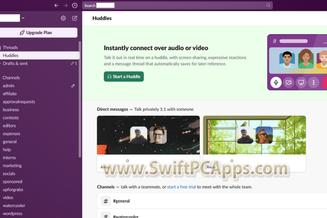This screenshot has height=218, width=327.
Task: Click the #general huddle row
Action: (212, 201)
